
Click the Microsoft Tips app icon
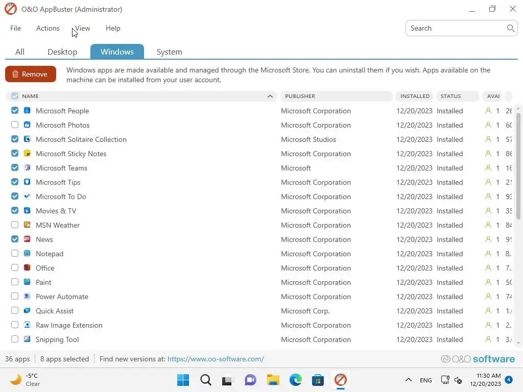27,182
